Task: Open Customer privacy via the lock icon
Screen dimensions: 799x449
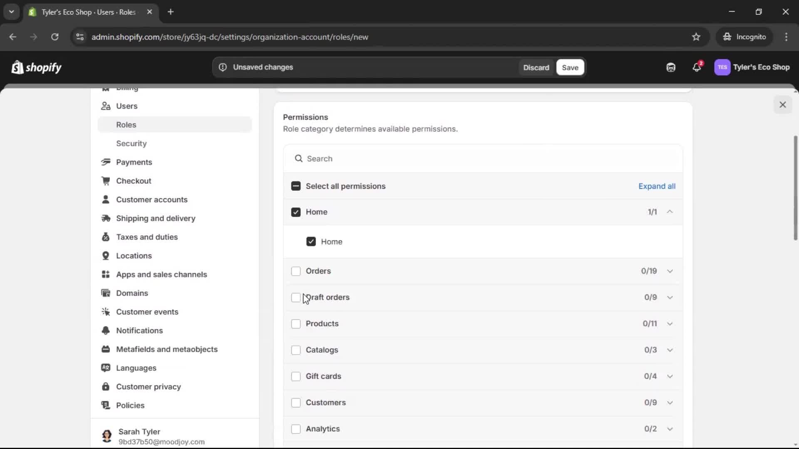Action: [x=106, y=387]
